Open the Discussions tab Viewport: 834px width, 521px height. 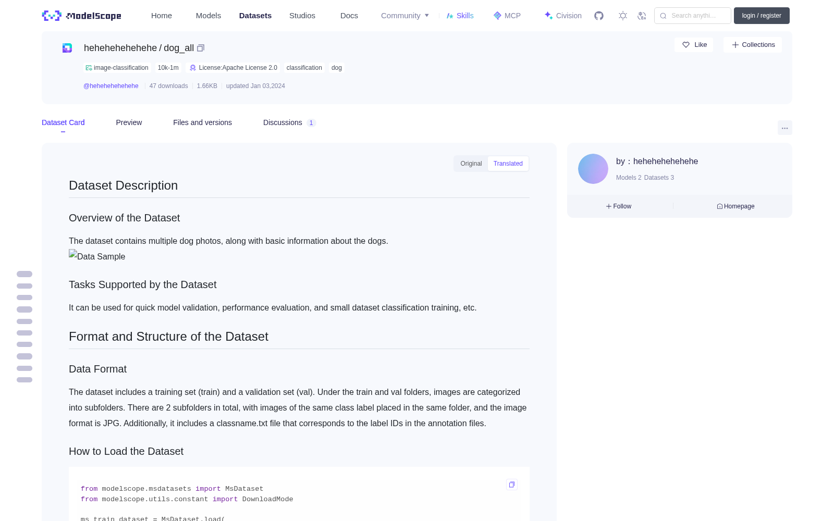click(289, 122)
